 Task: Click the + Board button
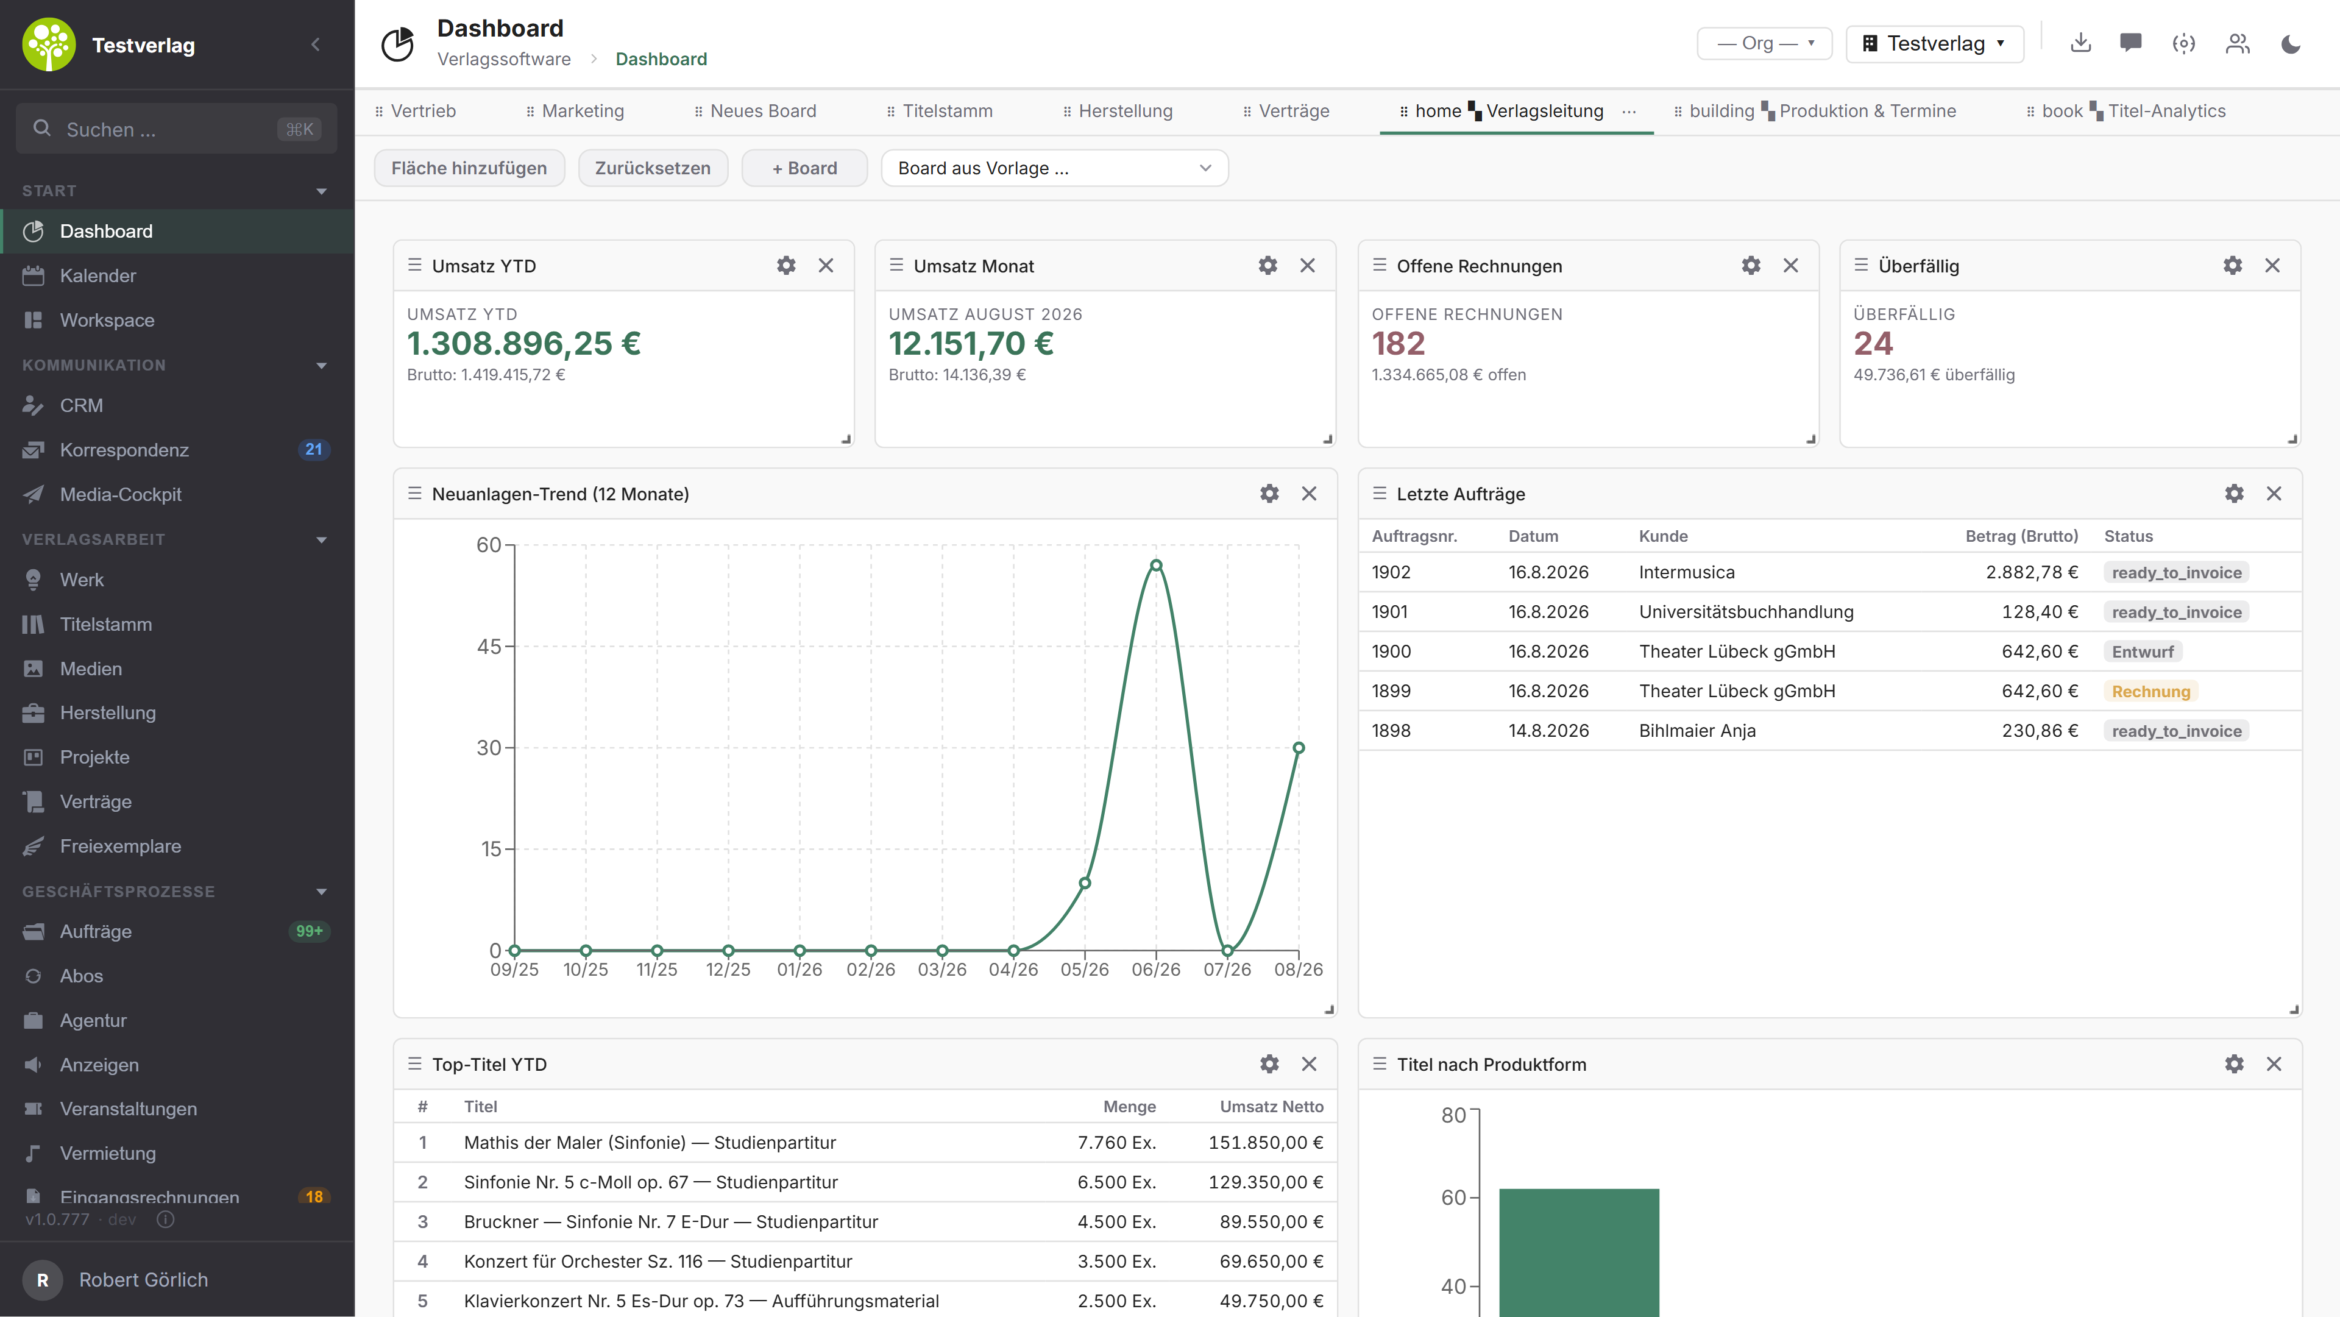804,168
